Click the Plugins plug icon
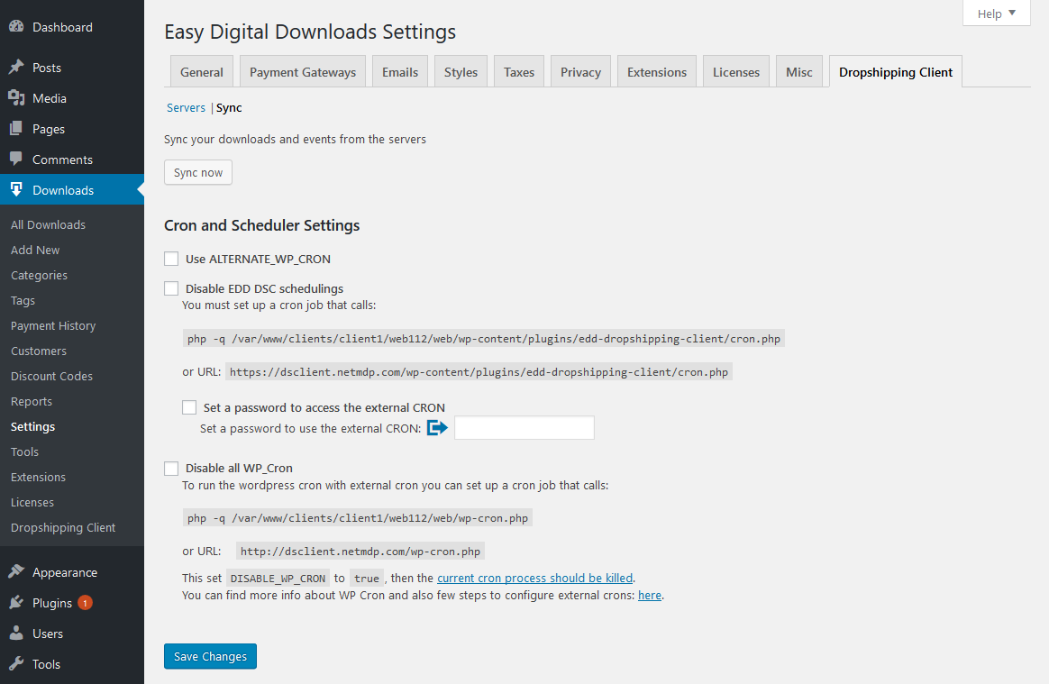Viewport: 1049px width, 684px height. 16,602
